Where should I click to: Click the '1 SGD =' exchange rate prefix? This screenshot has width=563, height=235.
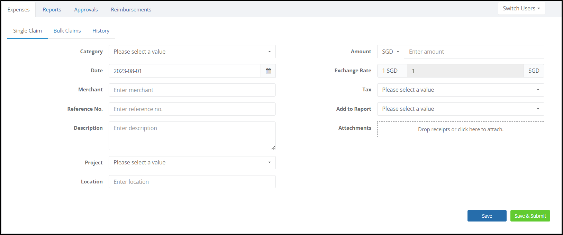(392, 71)
